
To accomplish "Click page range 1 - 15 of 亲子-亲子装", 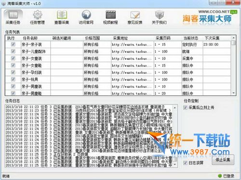I will (160, 44).
